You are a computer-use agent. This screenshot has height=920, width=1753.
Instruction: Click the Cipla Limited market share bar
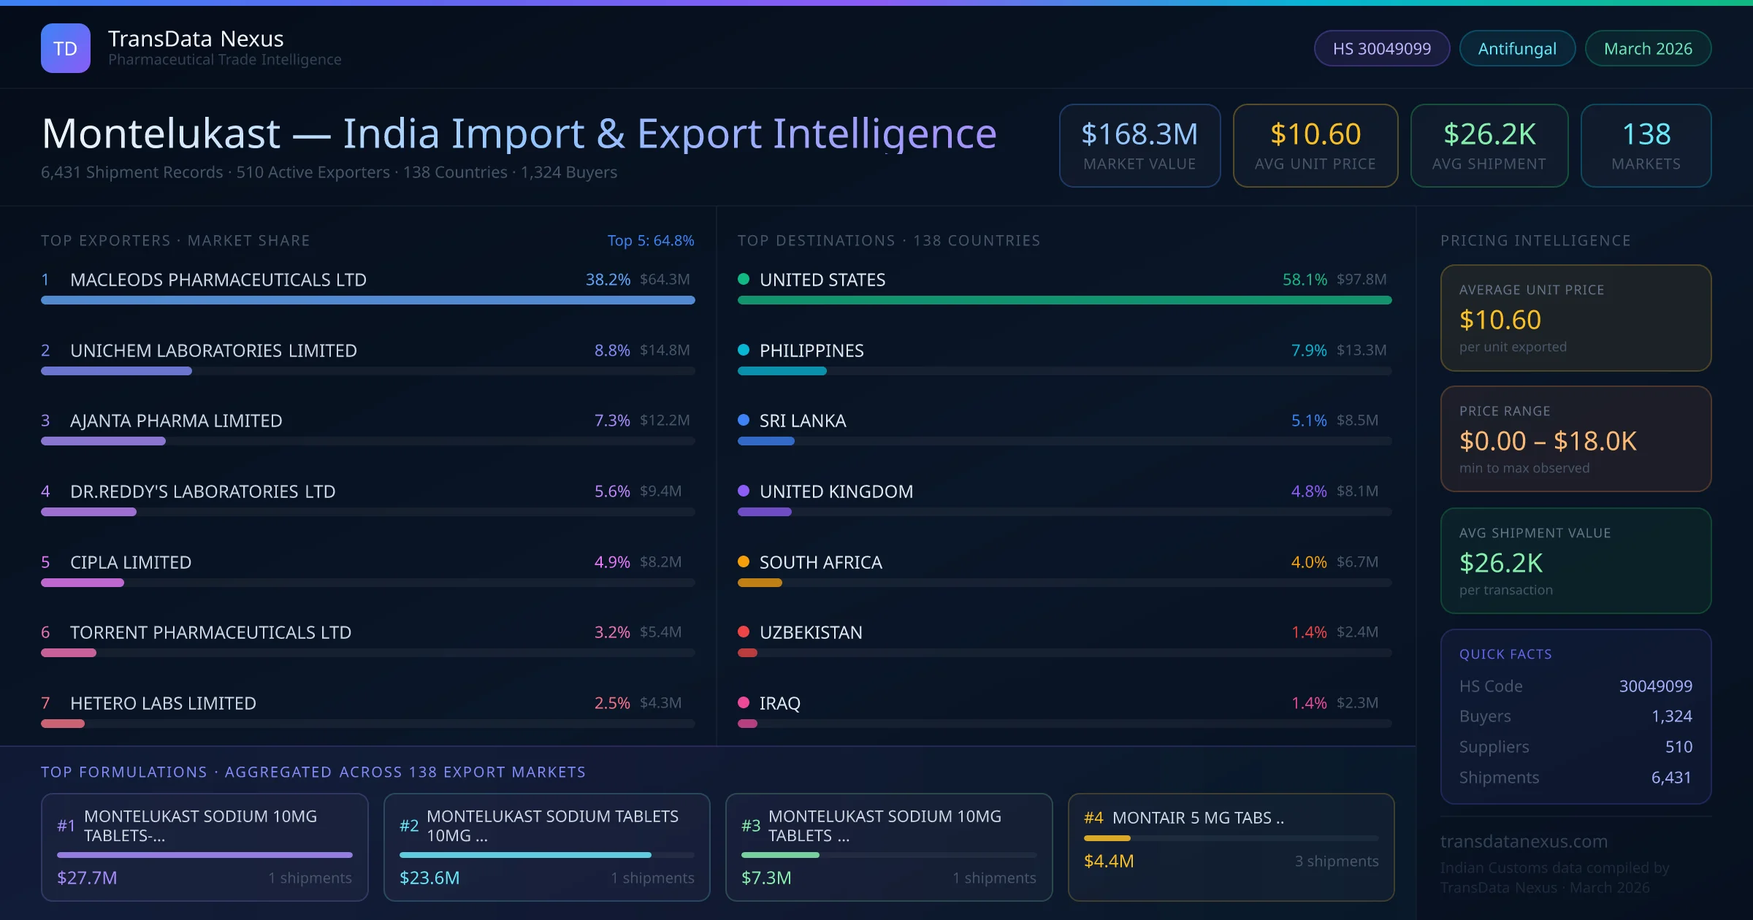[83, 583]
